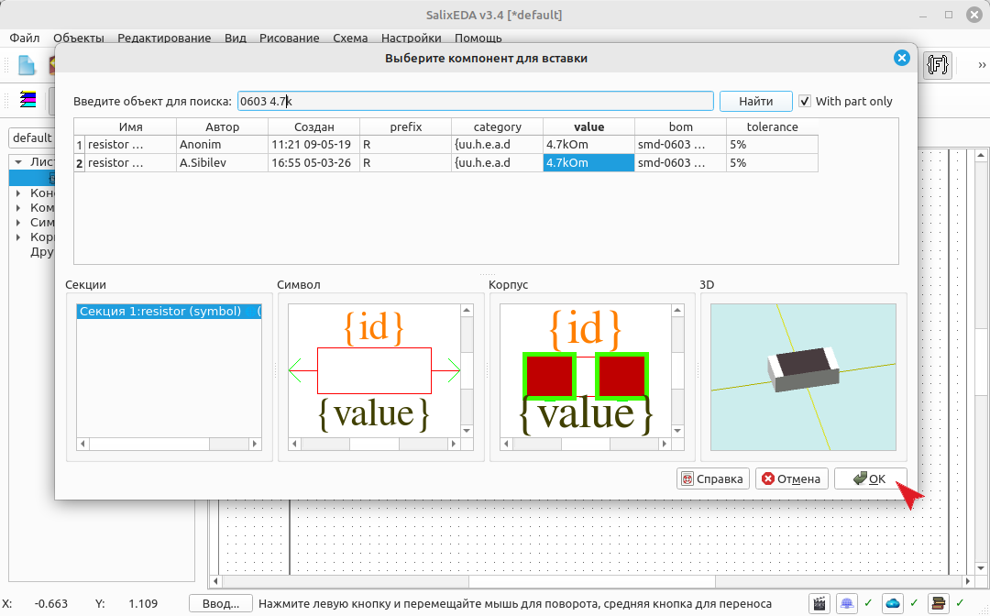Select the Anonim resistor row in the table
This screenshot has height=616, width=990.
tap(445, 145)
